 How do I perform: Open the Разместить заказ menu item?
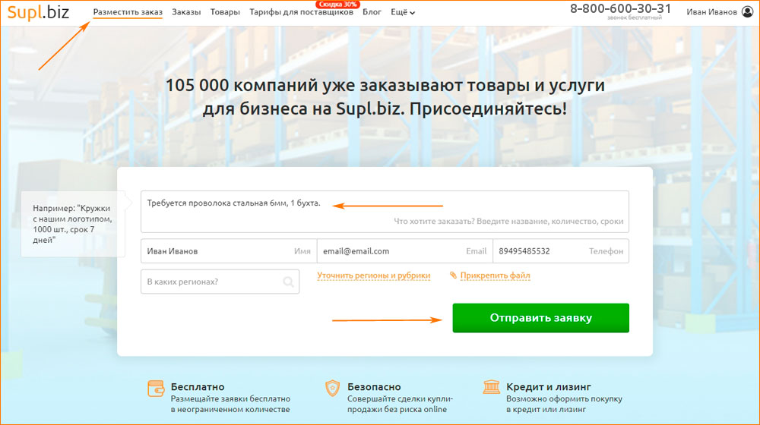pos(128,12)
